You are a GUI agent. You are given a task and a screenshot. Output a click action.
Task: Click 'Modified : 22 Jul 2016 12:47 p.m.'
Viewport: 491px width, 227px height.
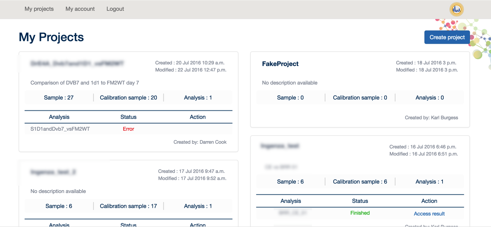pyautogui.click(x=191, y=70)
